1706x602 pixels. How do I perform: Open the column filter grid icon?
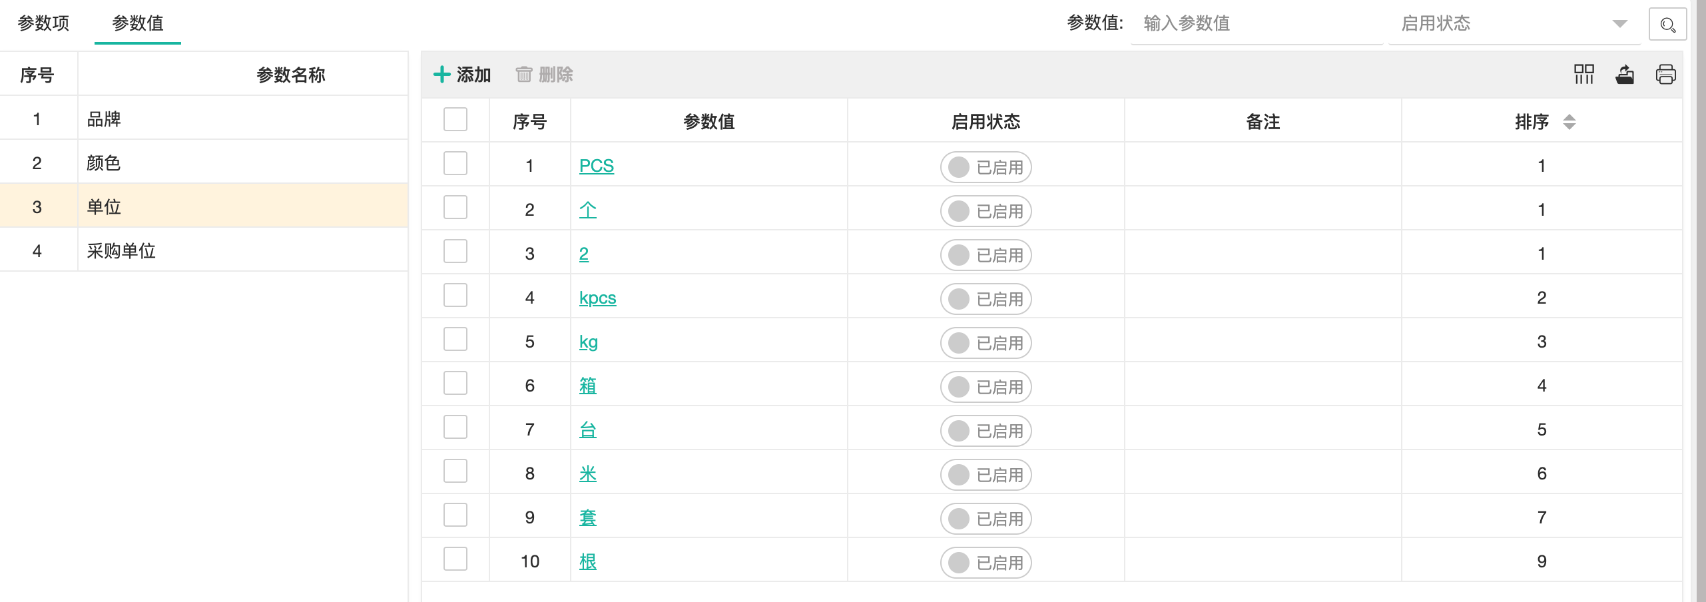(x=1583, y=74)
